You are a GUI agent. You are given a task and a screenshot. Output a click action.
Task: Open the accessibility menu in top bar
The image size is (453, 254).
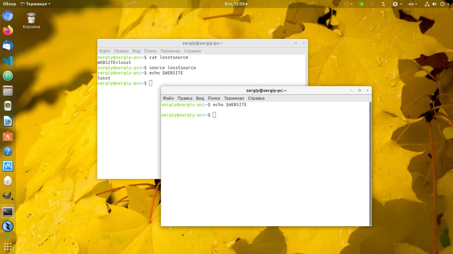[x=397, y=4]
